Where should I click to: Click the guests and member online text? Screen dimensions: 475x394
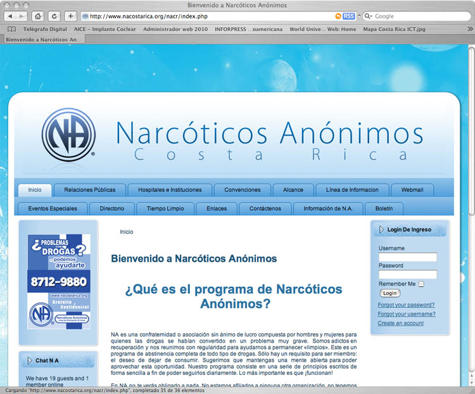(x=57, y=381)
